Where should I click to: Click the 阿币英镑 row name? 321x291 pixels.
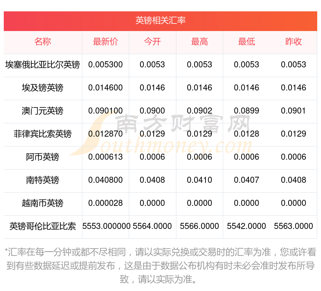tap(43, 157)
